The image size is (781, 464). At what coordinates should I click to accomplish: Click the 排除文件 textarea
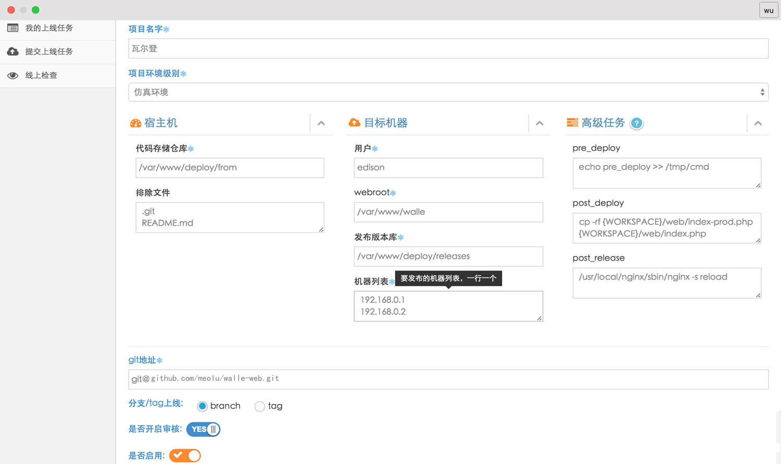pos(230,217)
